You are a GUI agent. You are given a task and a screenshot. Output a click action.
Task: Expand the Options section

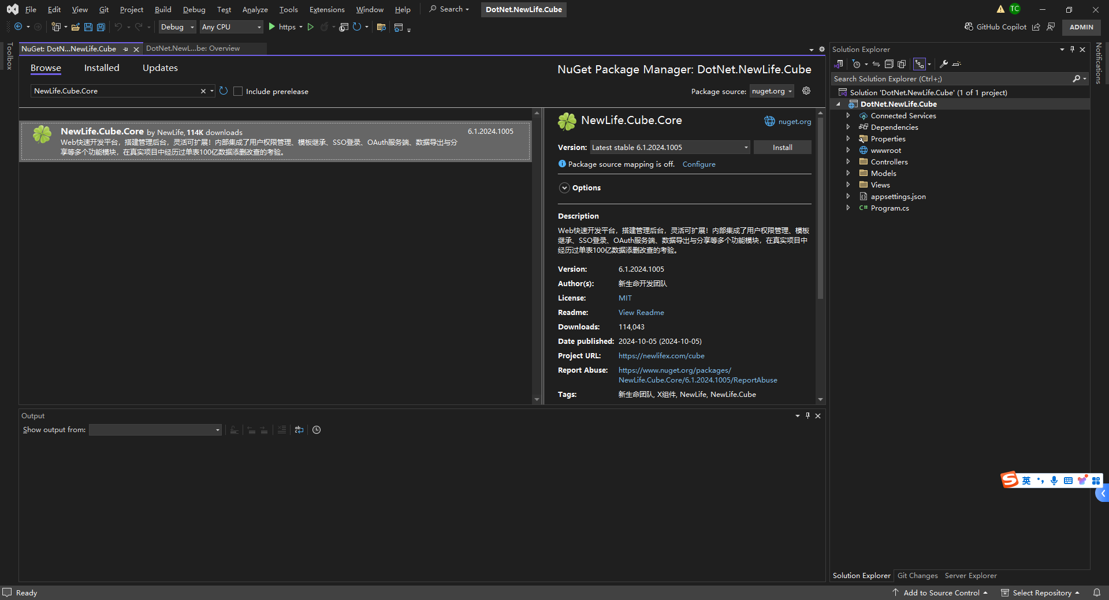564,188
